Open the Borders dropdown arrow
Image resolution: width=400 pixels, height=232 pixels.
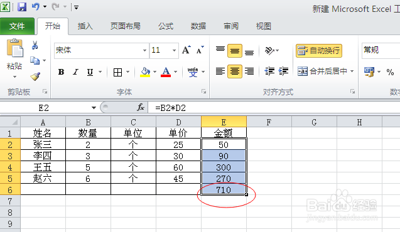128,72
